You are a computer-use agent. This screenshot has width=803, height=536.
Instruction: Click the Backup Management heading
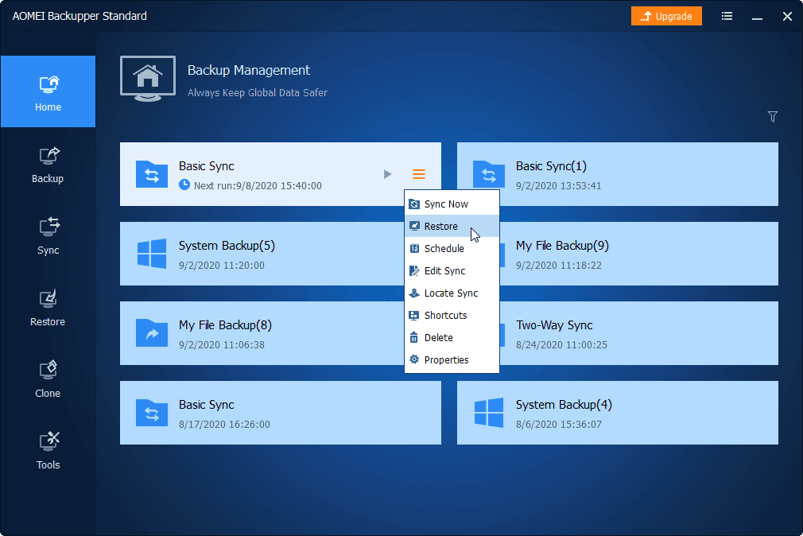pos(249,70)
